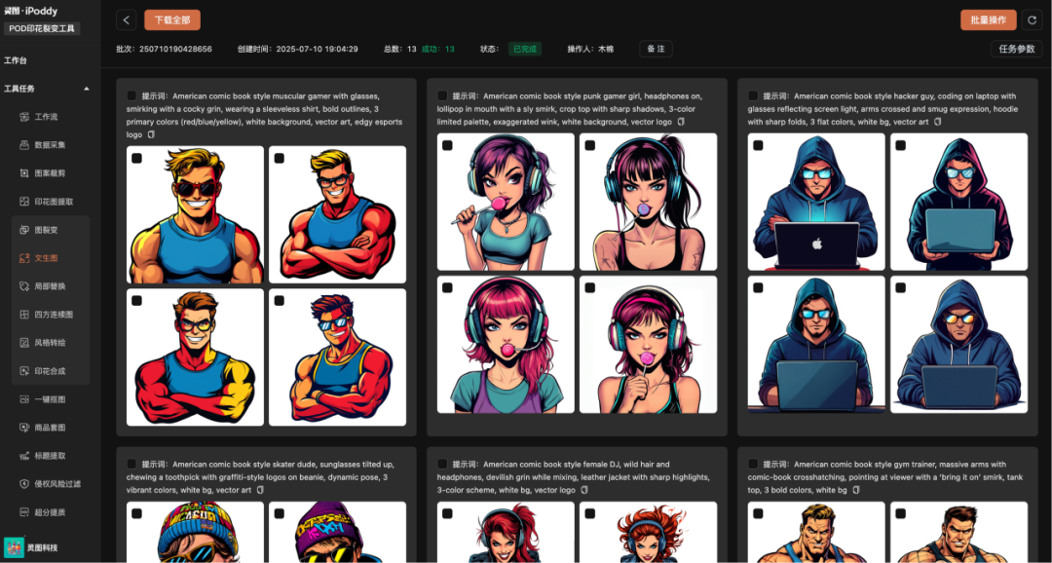The width and height of the screenshot is (1052, 563).
Task: Click the back arrow button
Action: tap(127, 19)
